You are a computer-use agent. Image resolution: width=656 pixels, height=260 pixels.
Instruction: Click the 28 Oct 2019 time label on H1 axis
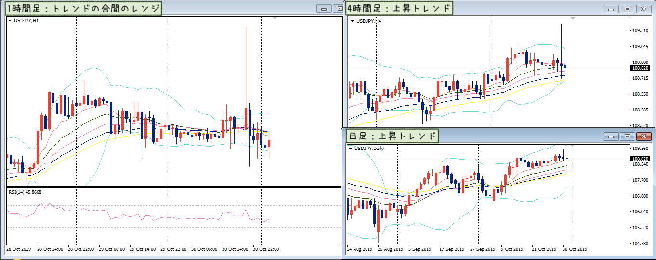tap(18, 249)
